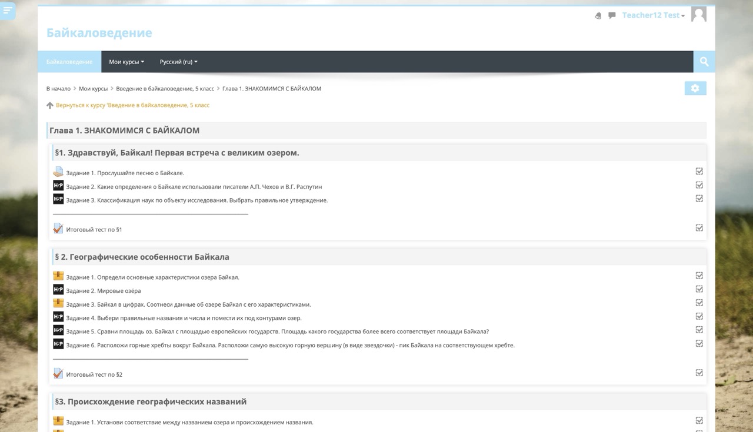Toggle completion checkbox for Итоговый тест по §1
The image size is (753, 432).
pos(699,228)
